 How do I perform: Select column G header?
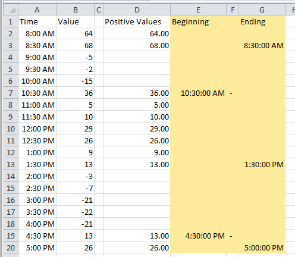click(x=262, y=10)
